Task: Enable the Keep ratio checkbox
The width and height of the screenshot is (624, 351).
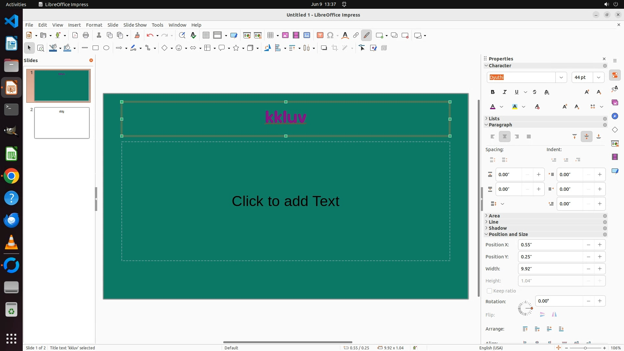Action: [x=489, y=291]
